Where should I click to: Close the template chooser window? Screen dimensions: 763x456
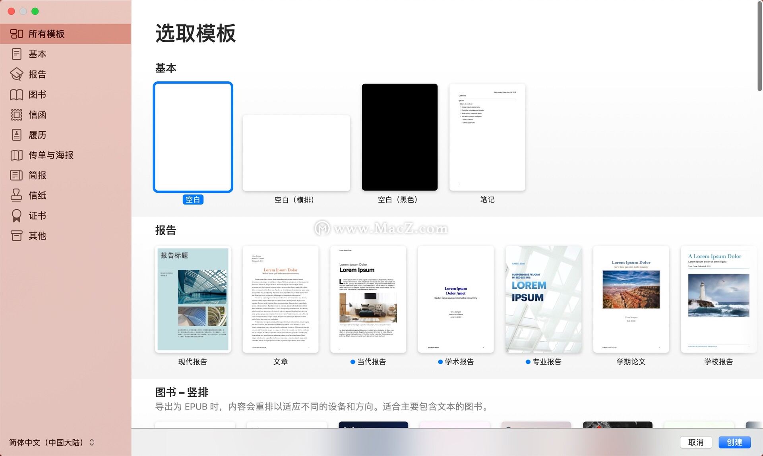[x=12, y=11]
